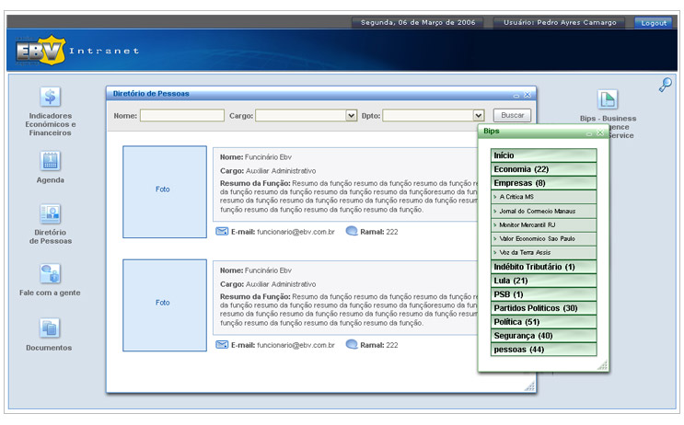Click the magnifying glass search icon

click(x=665, y=86)
